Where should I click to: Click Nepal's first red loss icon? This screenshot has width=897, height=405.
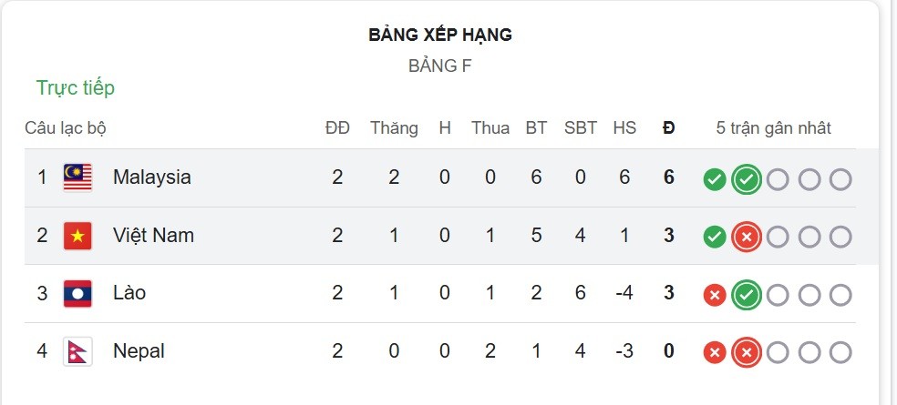715,352
